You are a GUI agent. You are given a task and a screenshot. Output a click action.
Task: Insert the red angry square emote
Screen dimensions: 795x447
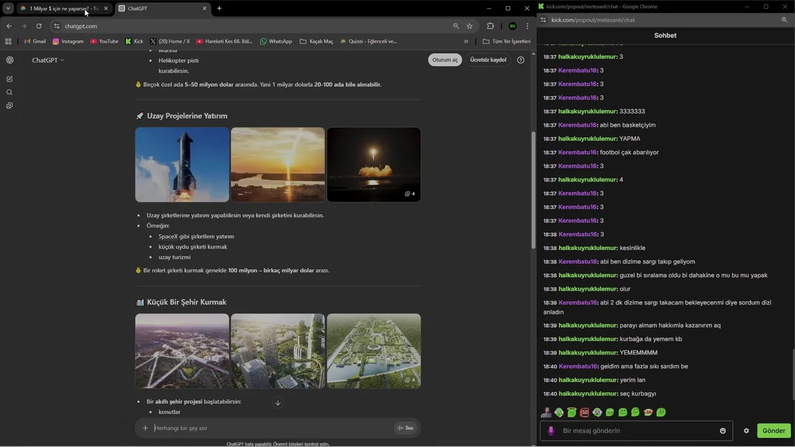click(x=584, y=412)
